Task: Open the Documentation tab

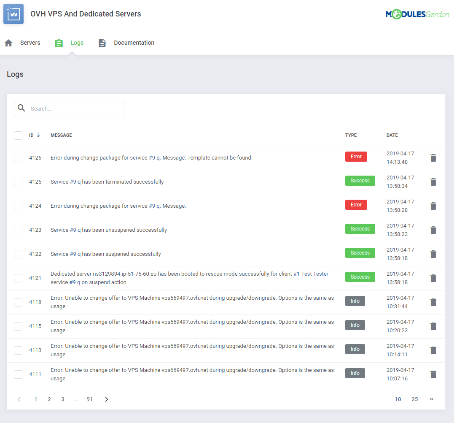Action: point(134,43)
